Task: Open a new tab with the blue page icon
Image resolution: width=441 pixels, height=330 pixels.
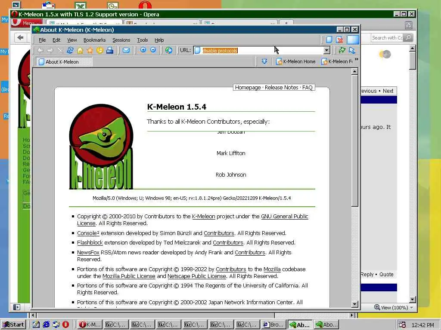Action: click(x=329, y=40)
